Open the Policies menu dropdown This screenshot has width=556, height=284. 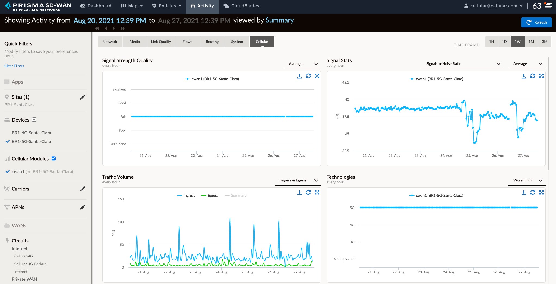[x=167, y=6]
